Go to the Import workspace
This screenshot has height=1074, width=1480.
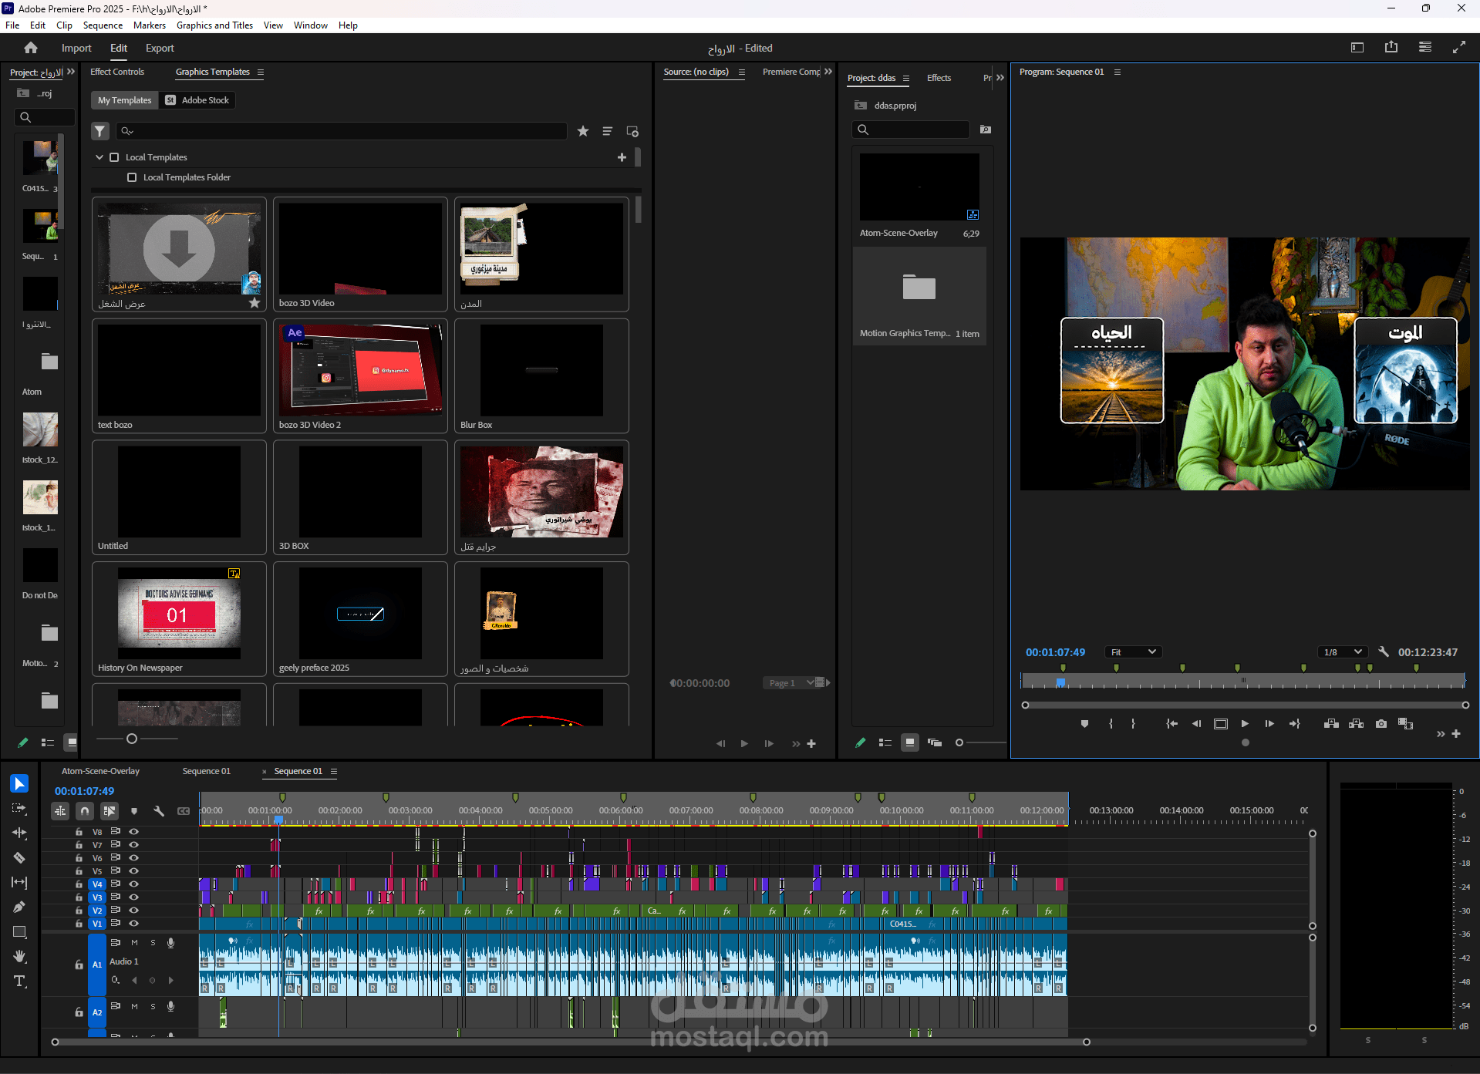[x=76, y=48]
